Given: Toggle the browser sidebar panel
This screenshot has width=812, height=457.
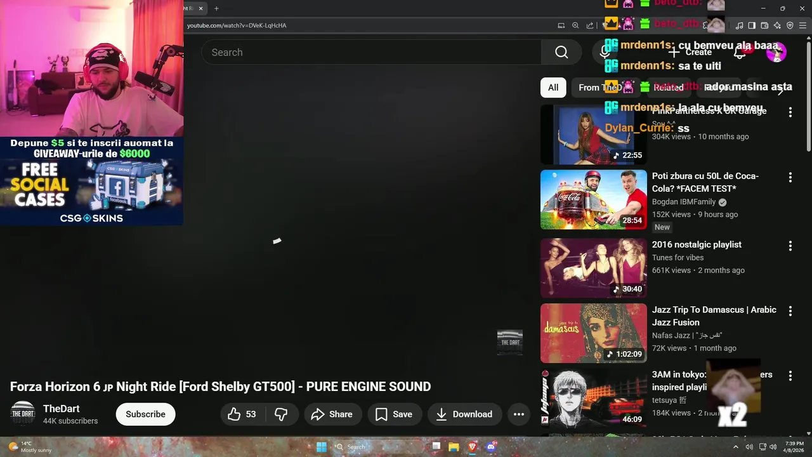Looking at the screenshot, I should coord(752,25).
